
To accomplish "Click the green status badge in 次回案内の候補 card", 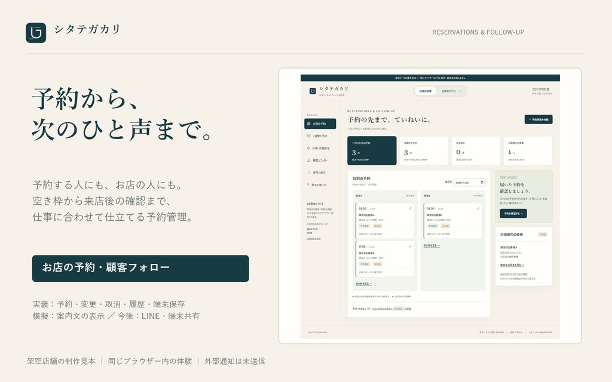I will click(x=543, y=235).
